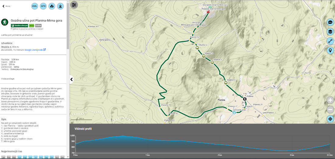
Task: Click the pred Planino junction point
Action: 263,115
